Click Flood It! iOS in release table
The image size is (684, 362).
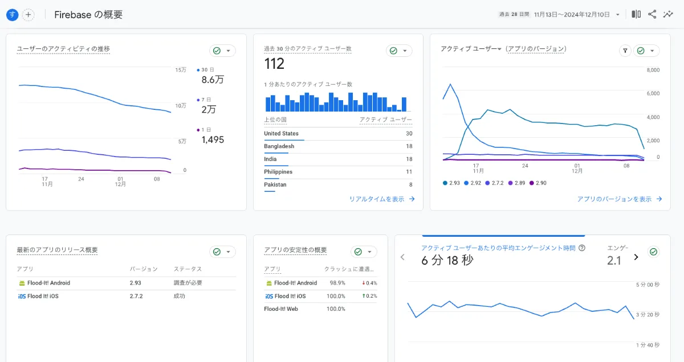[43, 296]
